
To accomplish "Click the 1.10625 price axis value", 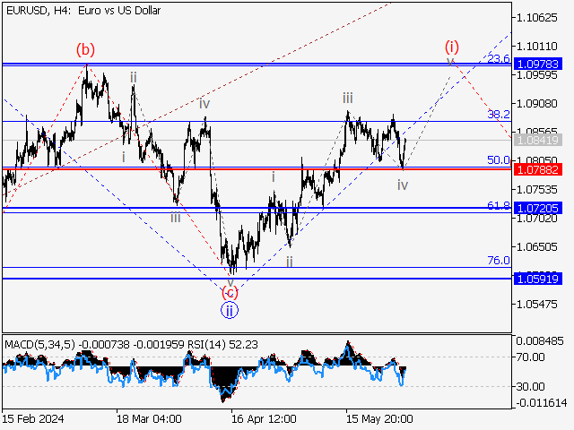I will coord(536,18).
